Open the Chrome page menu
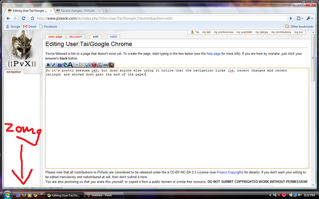 click(300, 18)
